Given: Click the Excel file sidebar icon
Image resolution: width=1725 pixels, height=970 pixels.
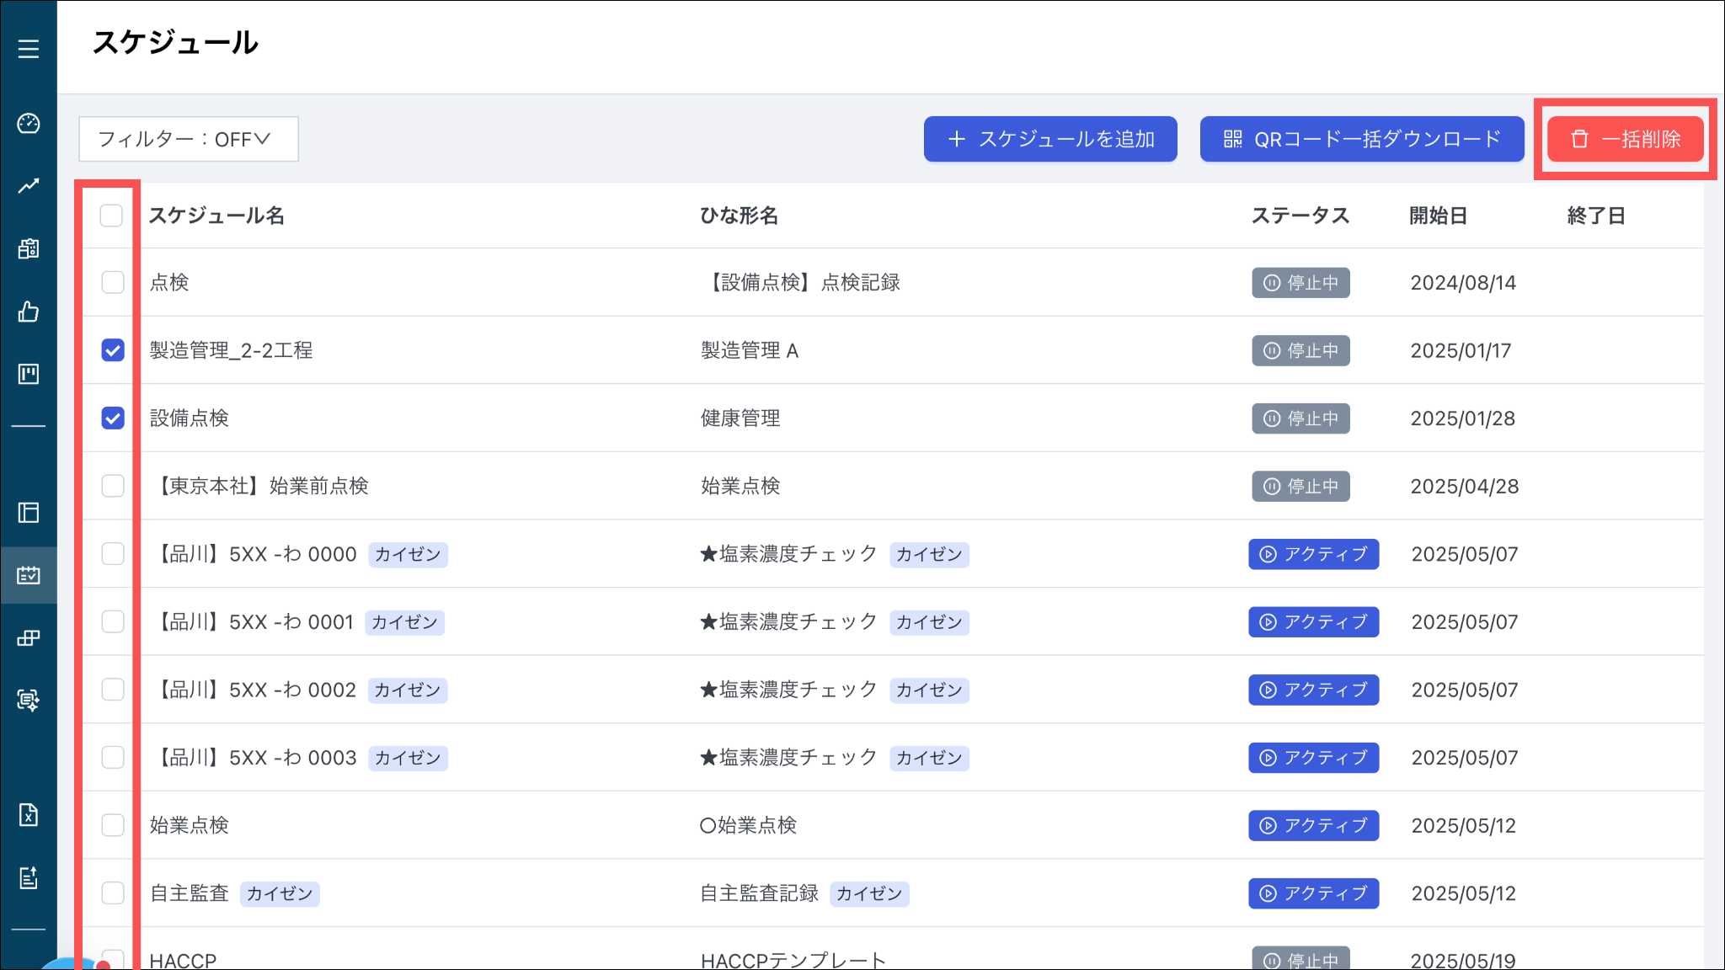Looking at the screenshot, I should [x=29, y=815].
